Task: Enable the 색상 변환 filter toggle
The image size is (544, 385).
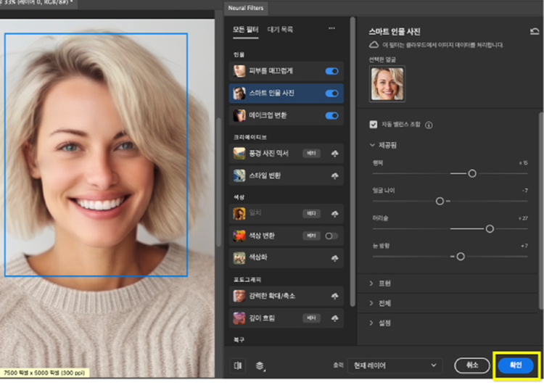Action: point(331,236)
